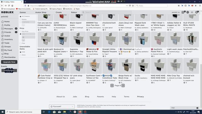
Task: Open the Avatar Shop tab
Action: [41, 12]
